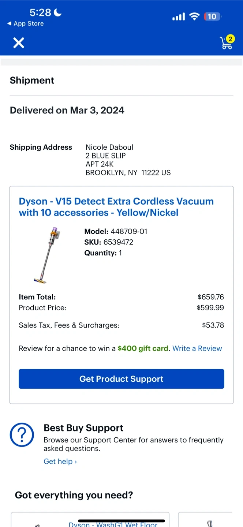
Task: Tap the Best Buy Support heading
Action: pyautogui.click(x=83, y=428)
